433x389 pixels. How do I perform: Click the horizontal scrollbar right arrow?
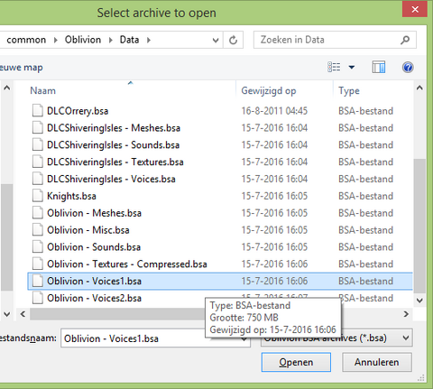coord(406,314)
